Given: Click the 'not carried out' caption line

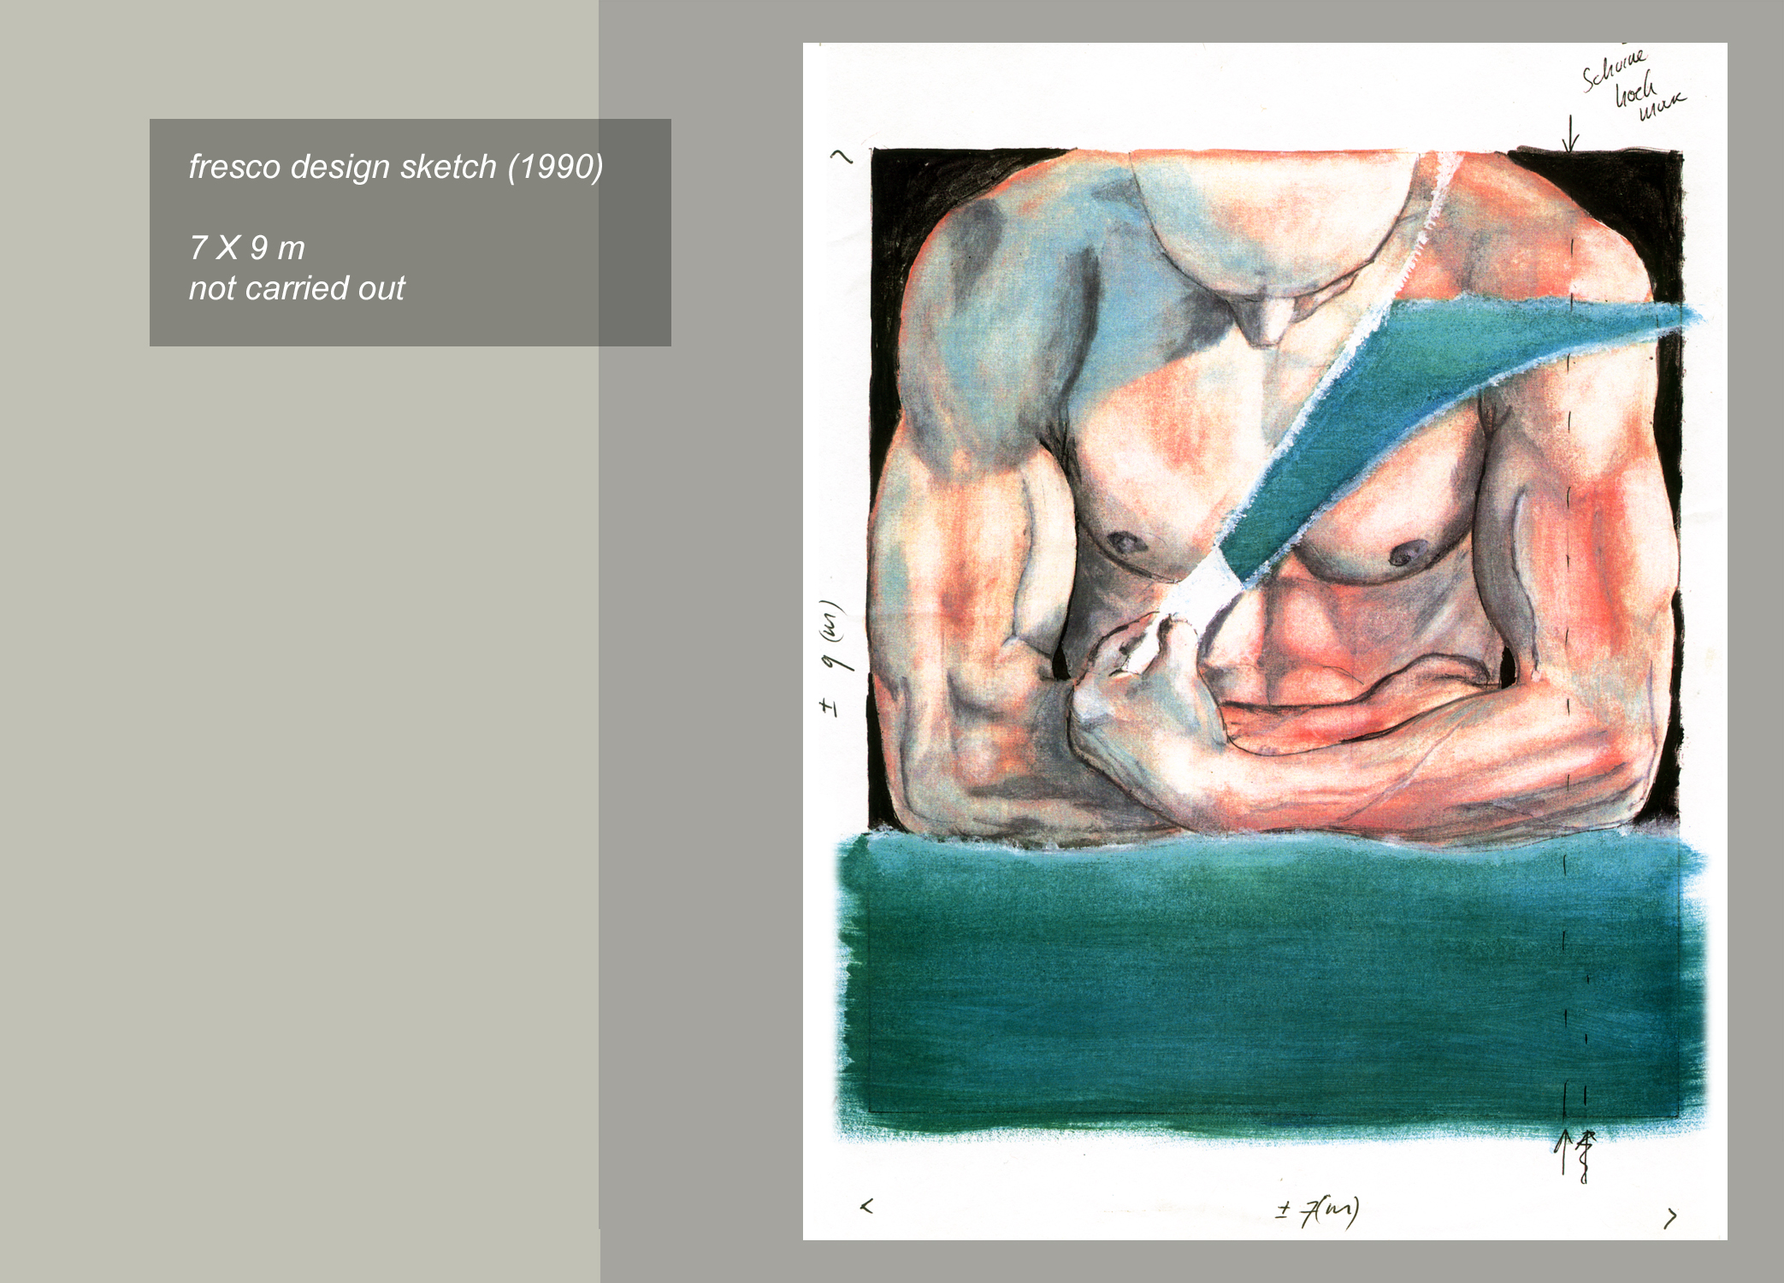Looking at the screenshot, I should [x=297, y=288].
